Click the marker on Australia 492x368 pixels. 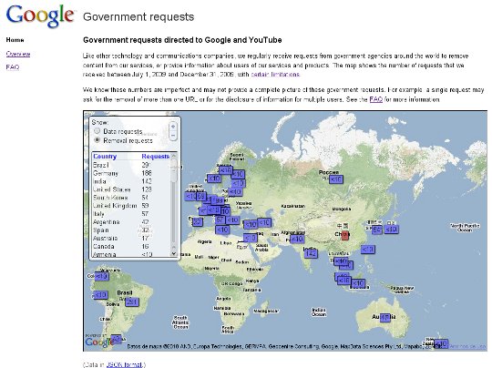[x=385, y=318]
